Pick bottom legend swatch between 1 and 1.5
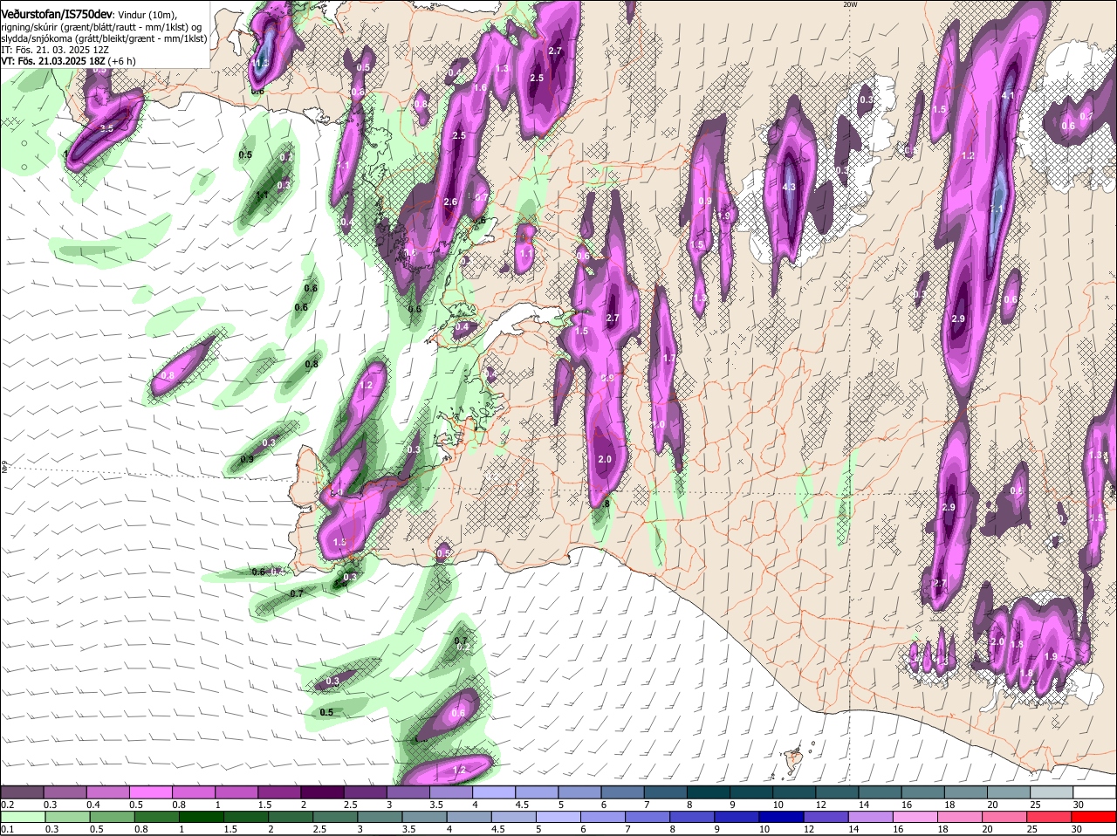The width and height of the screenshot is (1117, 836). point(202,817)
